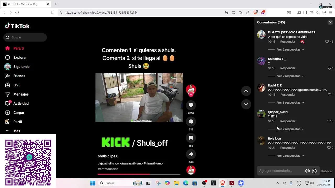
Task: Reply to @lopez_bkr01's comment
Action: (288, 121)
